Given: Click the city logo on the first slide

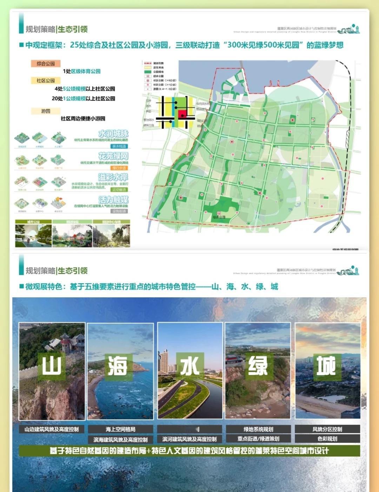Looking at the screenshot, I should coord(348,29).
